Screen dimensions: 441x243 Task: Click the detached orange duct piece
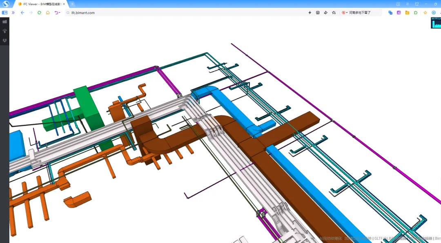coord(77,199)
